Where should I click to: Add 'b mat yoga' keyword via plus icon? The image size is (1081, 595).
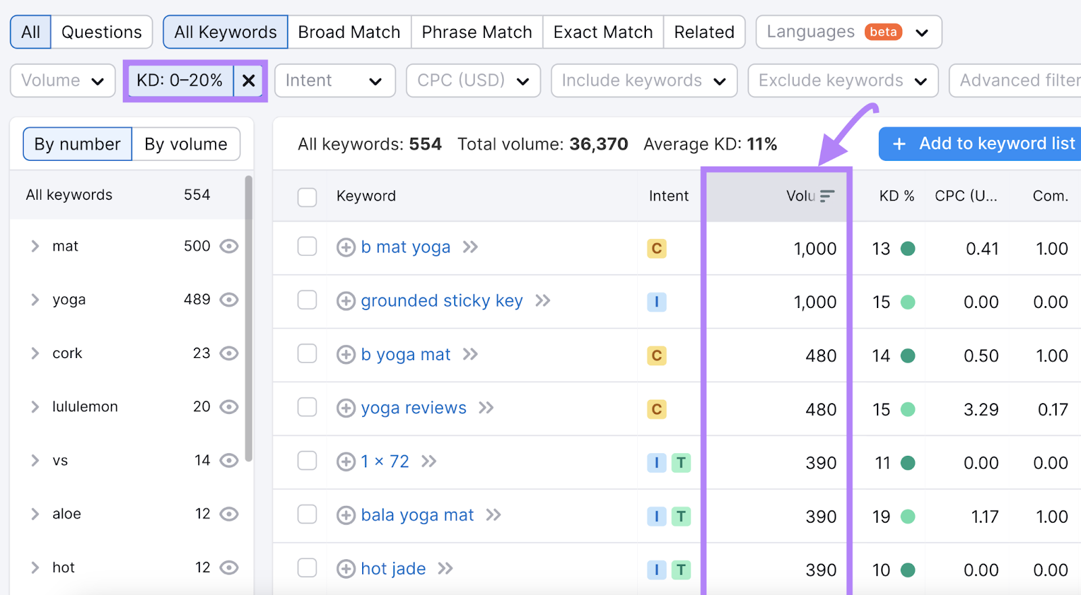coord(346,247)
